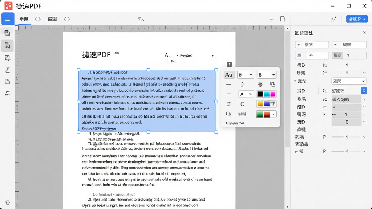Click the top-center handle of selected text box
Screen dimensions: 372x209
(x=148, y=70)
